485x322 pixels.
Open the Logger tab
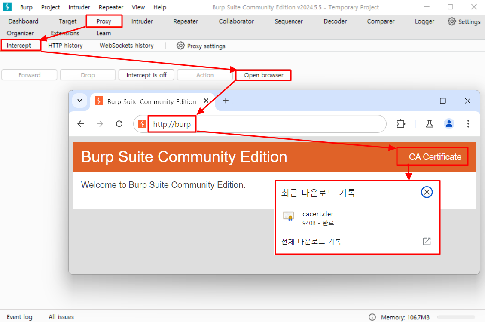click(424, 21)
